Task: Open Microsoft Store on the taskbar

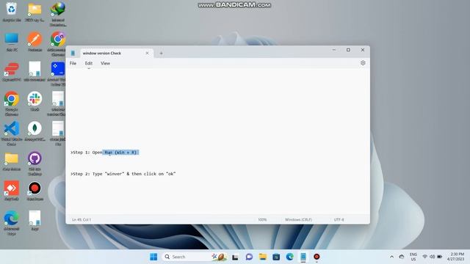Action: [x=276, y=257]
